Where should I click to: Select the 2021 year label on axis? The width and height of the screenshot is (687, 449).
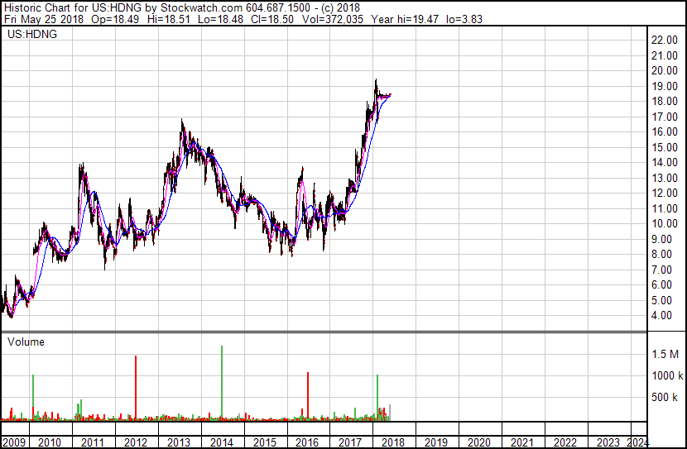pos(521,442)
